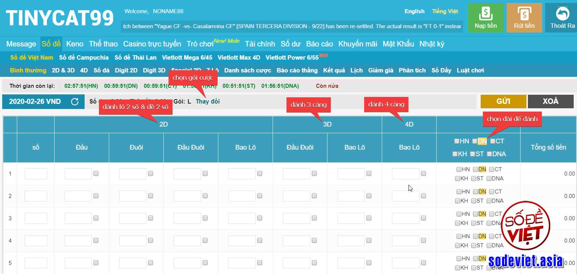Switch to the 2D & 3D bet mode
Image resolution: width=577 pixels, height=274 pixels.
coord(63,70)
